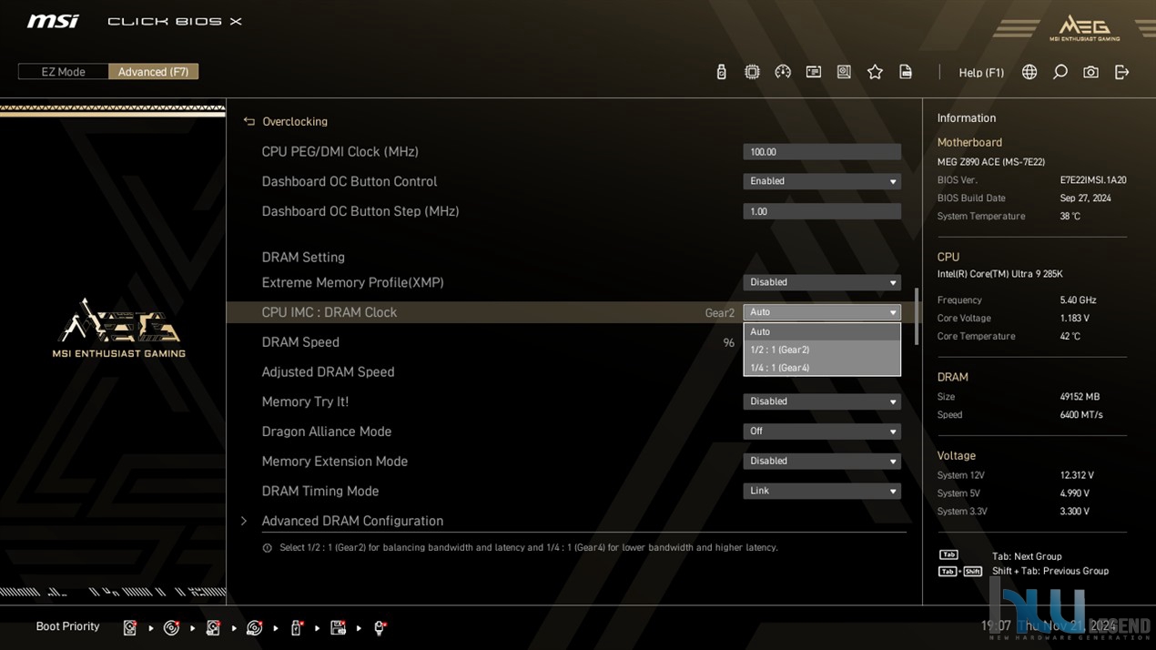
Task: Click the Core Voltage value 1.183 V
Action: (1076, 319)
